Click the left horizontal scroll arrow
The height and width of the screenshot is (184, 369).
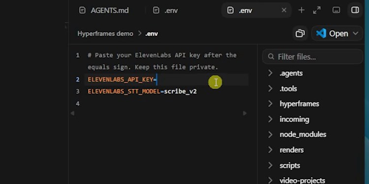[72, 113]
